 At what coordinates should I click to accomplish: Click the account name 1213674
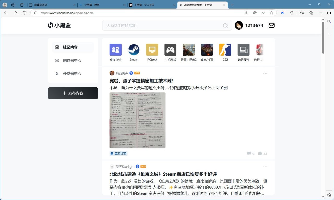click(x=254, y=25)
